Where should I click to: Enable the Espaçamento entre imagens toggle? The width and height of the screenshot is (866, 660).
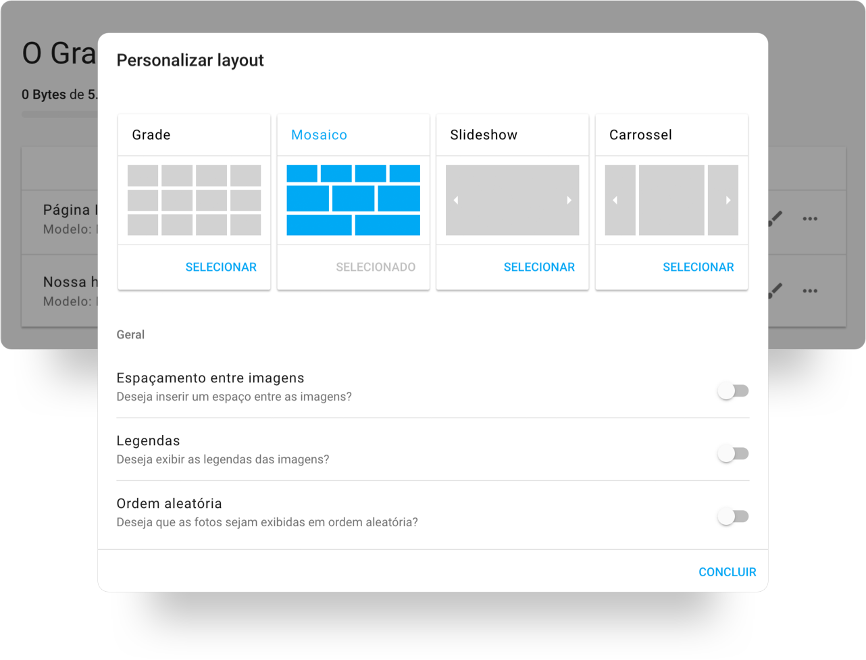[x=733, y=390]
